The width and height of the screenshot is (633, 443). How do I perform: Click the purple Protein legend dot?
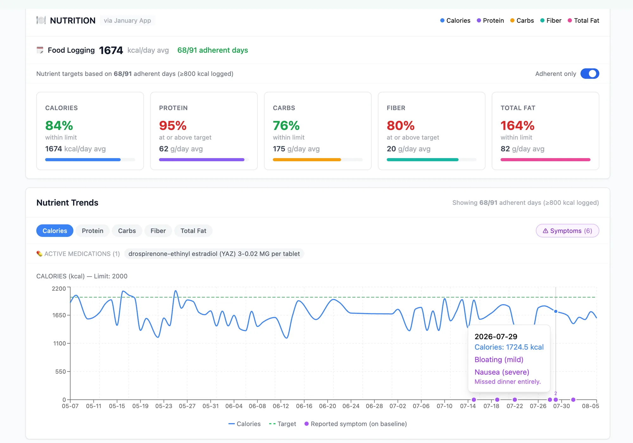(479, 21)
